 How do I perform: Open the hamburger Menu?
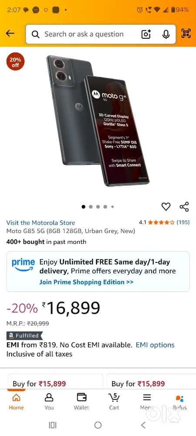(147, 401)
